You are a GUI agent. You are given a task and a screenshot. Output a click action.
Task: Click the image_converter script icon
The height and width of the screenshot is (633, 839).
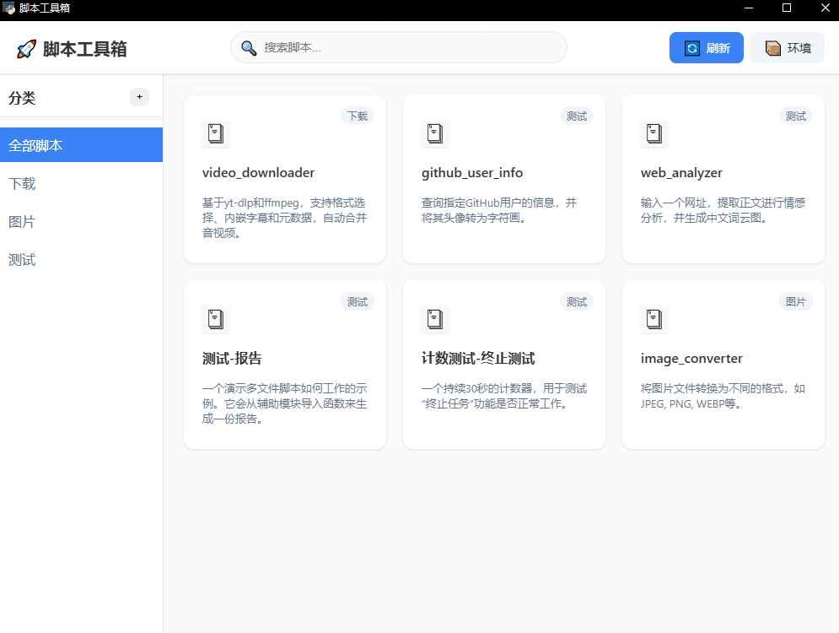pyautogui.click(x=654, y=319)
